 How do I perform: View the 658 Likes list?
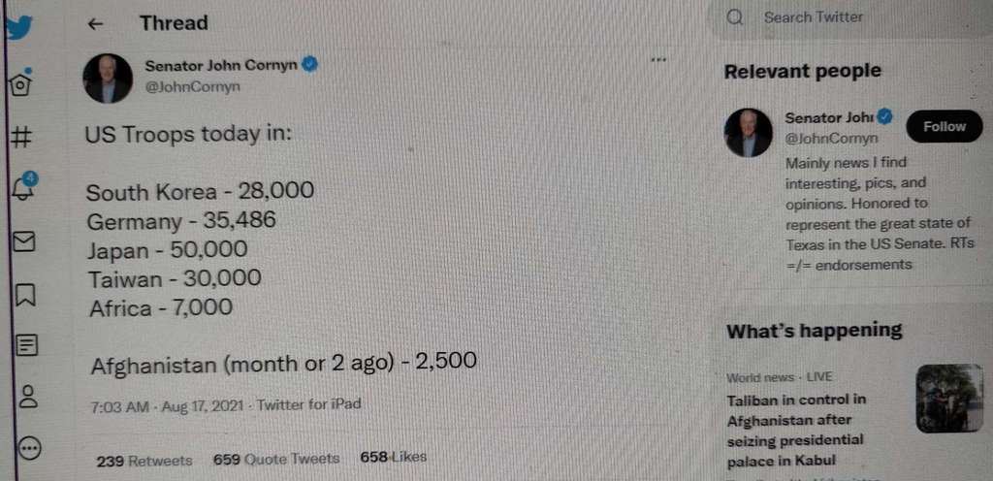coord(393,457)
